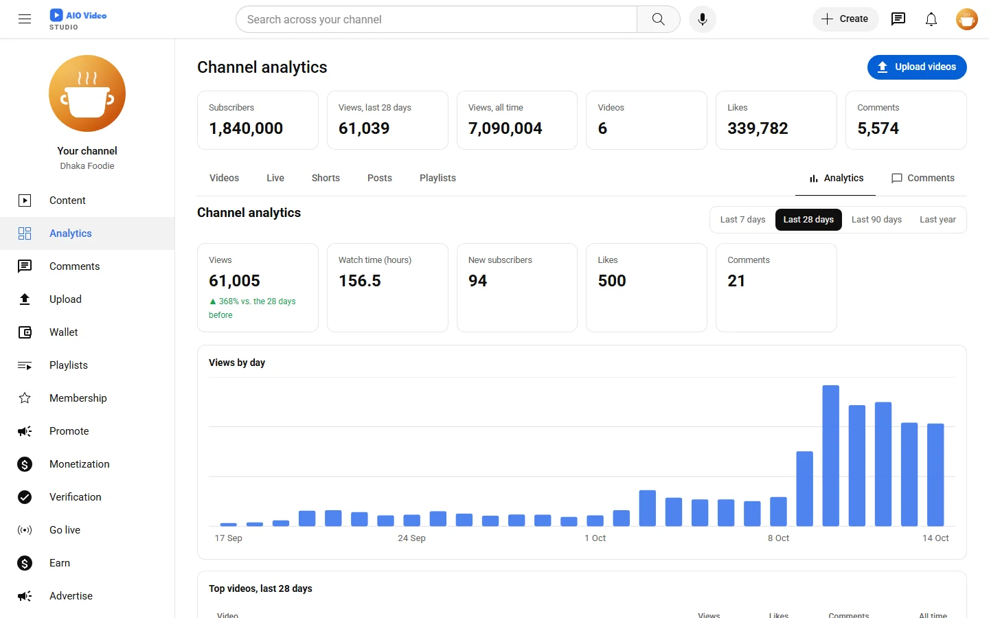The height and width of the screenshot is (618, 989).
Task: Switch to the Videos tab
Action: point(224,178)
